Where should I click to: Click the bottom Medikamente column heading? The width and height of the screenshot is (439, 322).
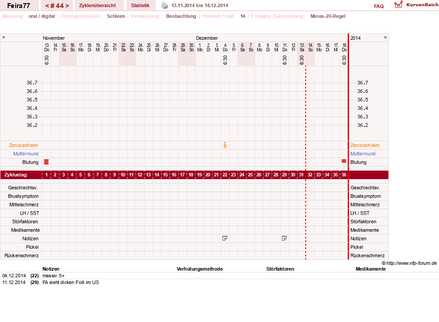[371, 269]
